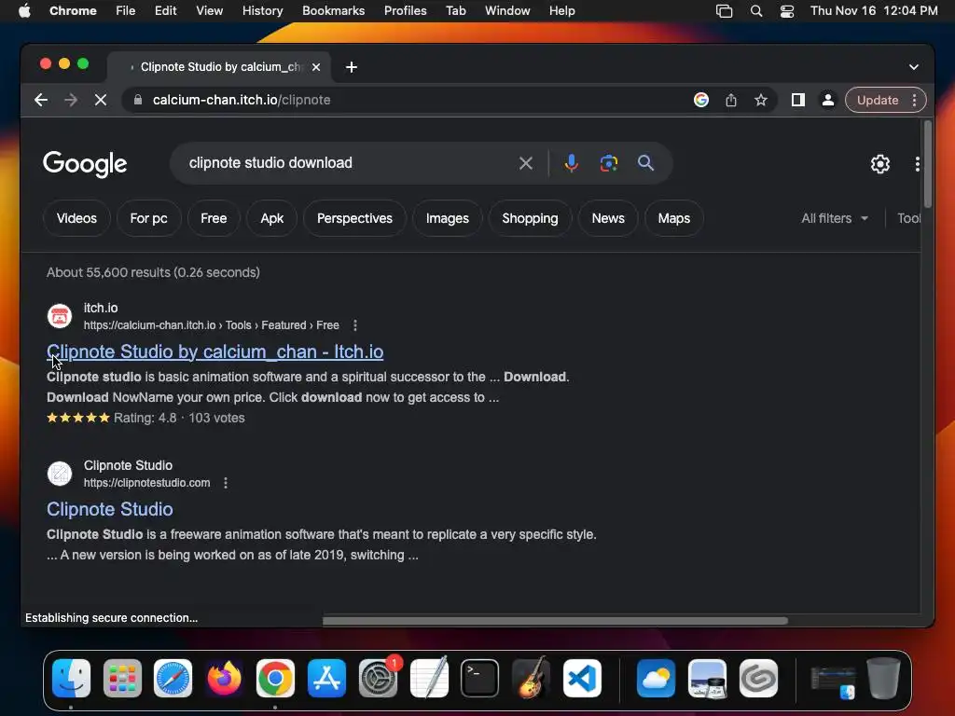
Task: Open Clipnote Studio by calcium_chan link
Action: [x=215, y=351]
